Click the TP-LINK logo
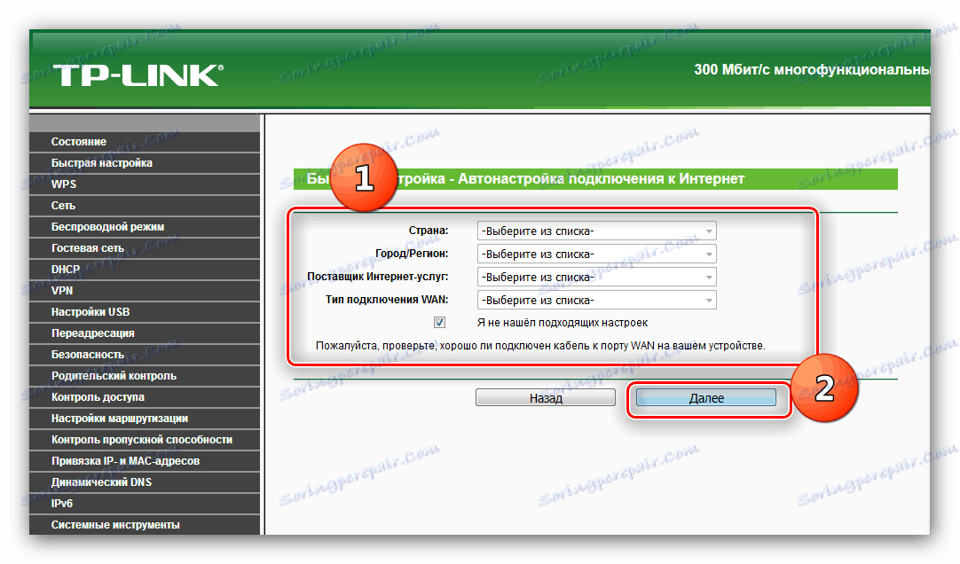 (138, 75)
